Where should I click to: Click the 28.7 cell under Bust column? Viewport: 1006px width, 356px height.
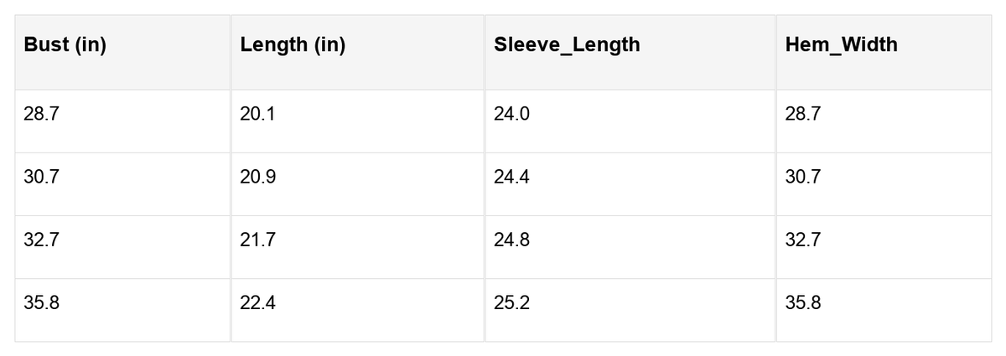coord(122,121)
